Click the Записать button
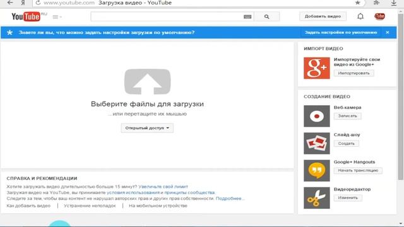This screenshot has width=404, height=227. coord(347,116)
